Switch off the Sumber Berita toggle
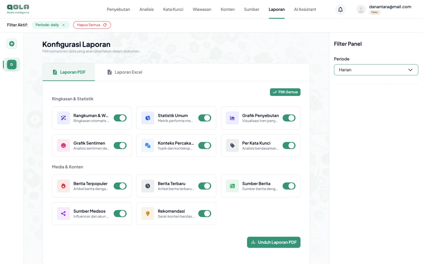The image size is (423, 264). coord(289,186)
